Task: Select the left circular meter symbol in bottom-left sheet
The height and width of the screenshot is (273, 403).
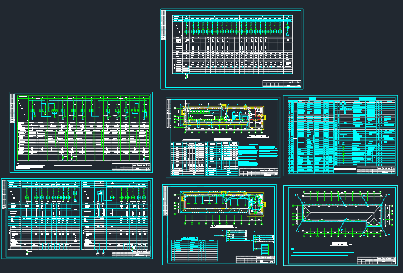Action: click(98, 254)
